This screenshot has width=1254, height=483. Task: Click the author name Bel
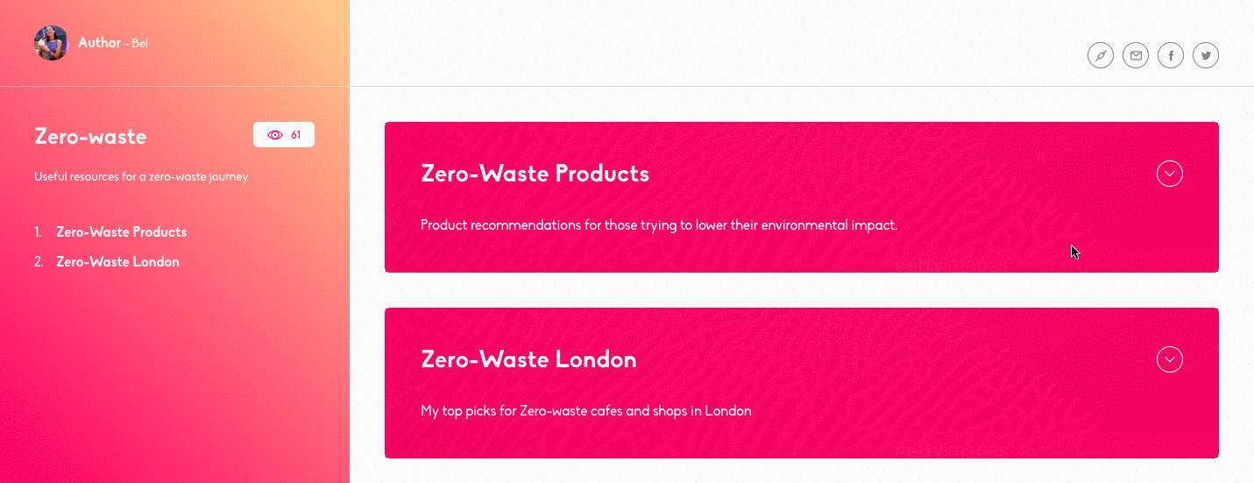[139, 43]
